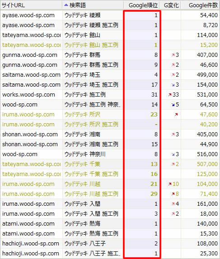
Task: Click the Google件数 value 405,000
Action: pyautogui.click(x=207, y=134)
